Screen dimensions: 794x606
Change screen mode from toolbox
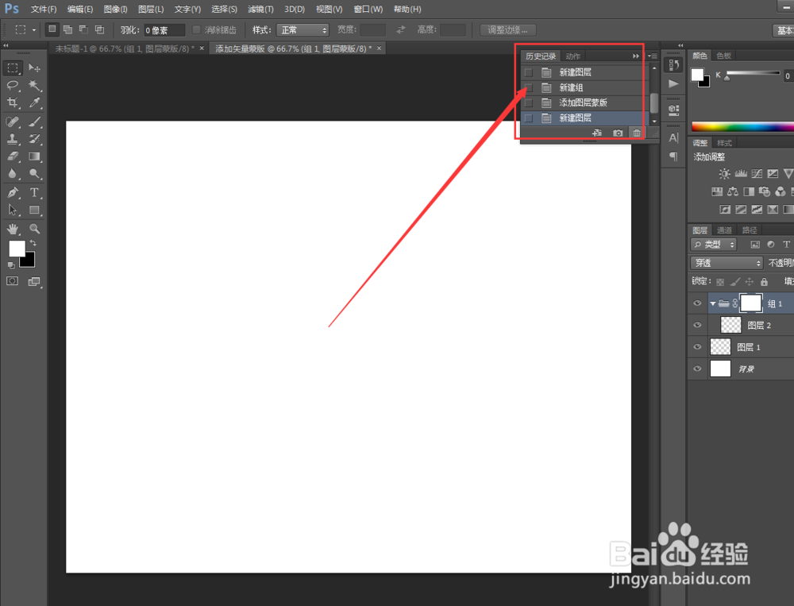[x=34, y=281]
